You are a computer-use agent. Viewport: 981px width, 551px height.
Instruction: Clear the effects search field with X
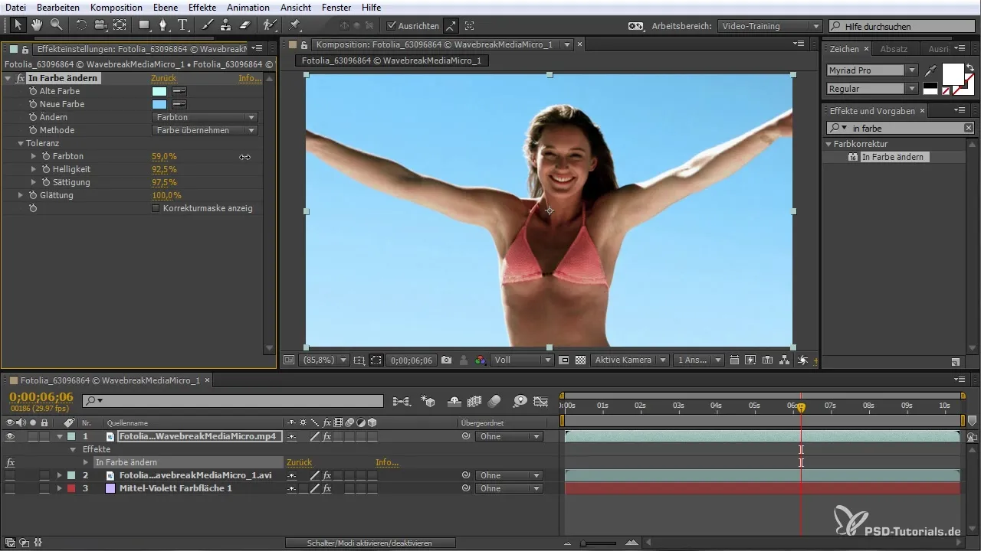click(x=969, y=128)
